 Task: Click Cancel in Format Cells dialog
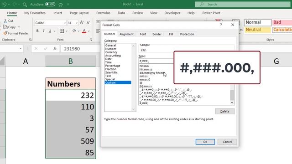[x=227, y=142]
